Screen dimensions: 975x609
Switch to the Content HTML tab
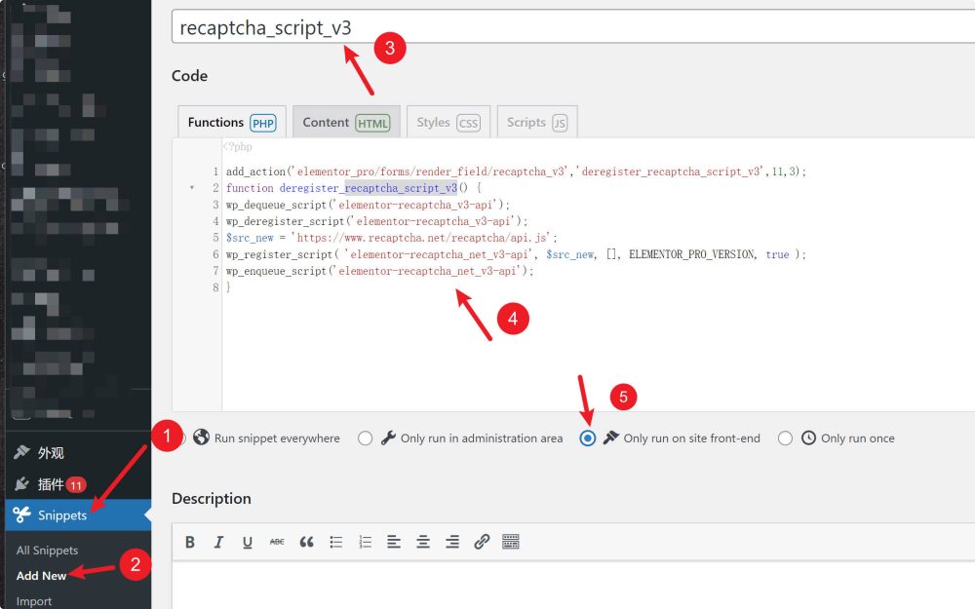(x=346, y=122)
